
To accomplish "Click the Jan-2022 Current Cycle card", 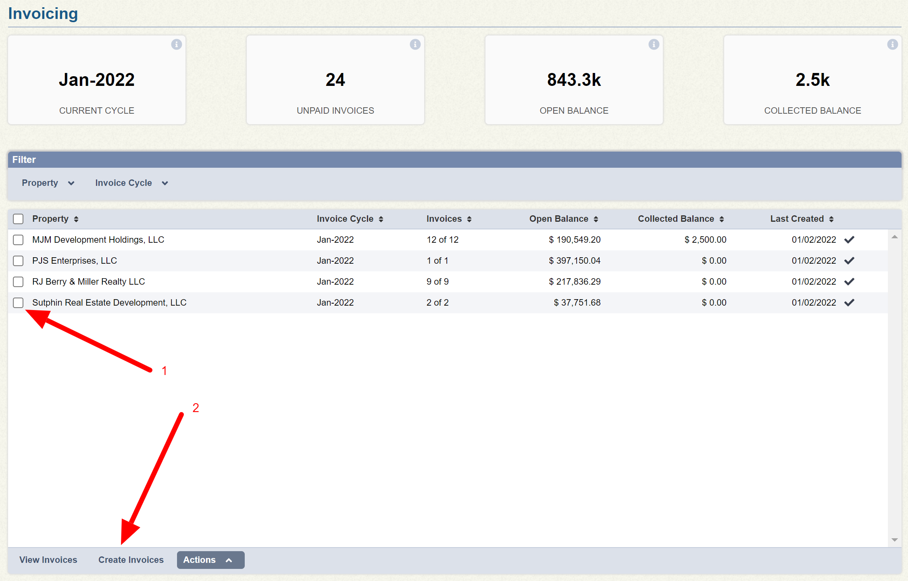I will point(97,80).
